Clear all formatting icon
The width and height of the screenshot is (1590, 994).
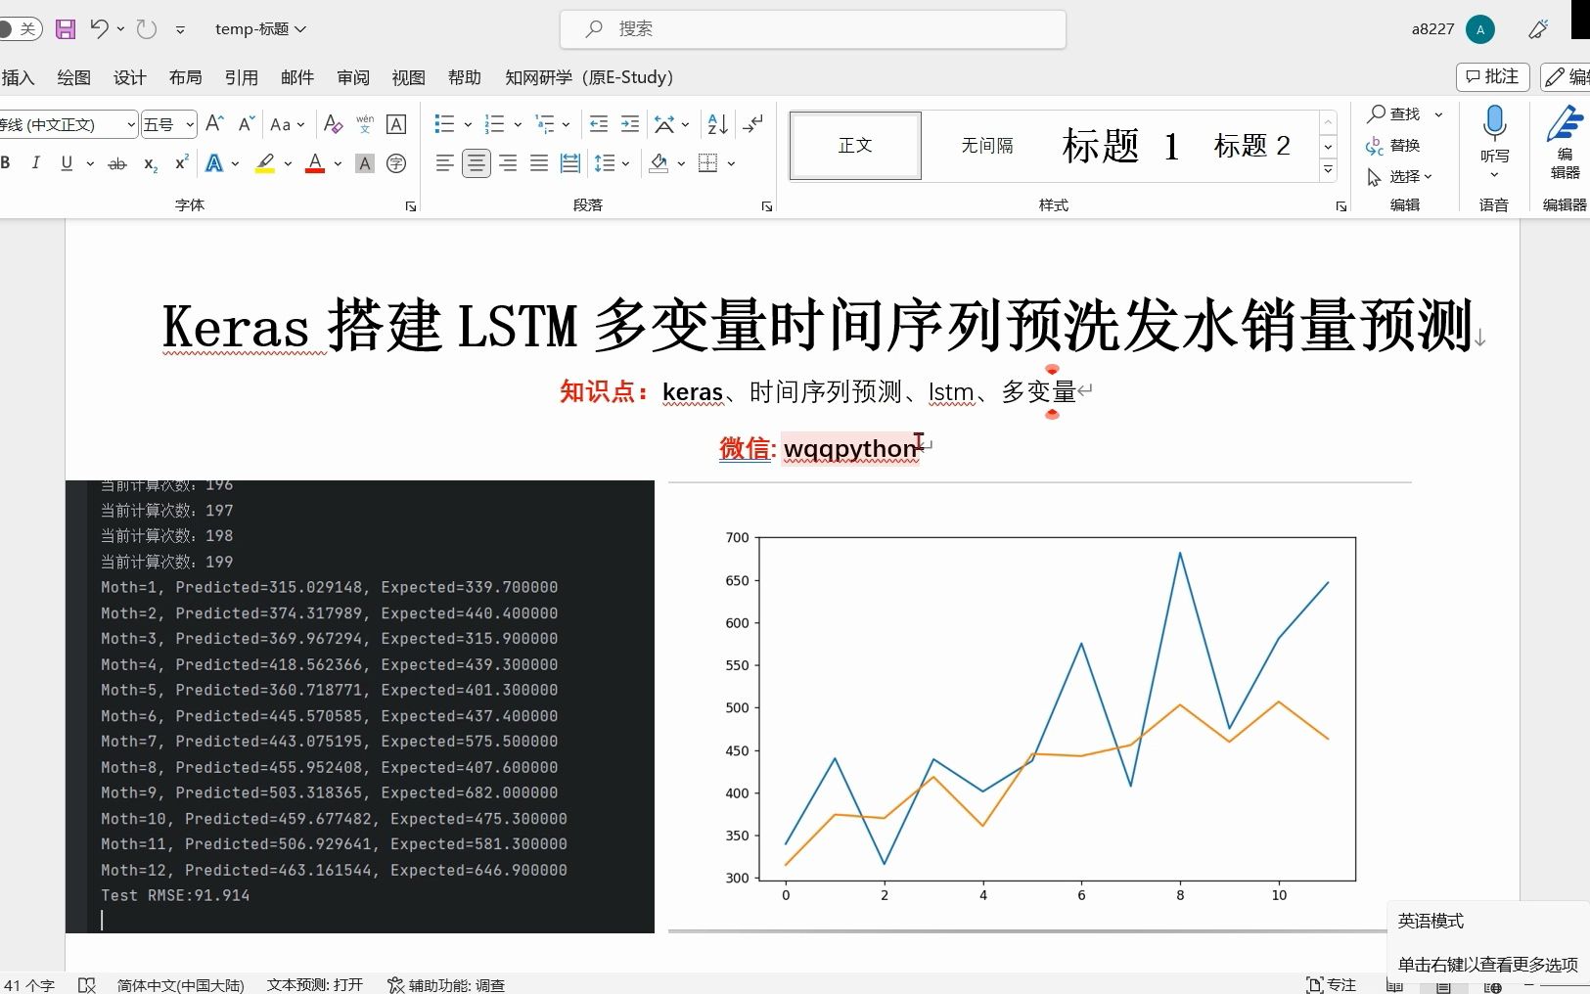click(333, 124)
